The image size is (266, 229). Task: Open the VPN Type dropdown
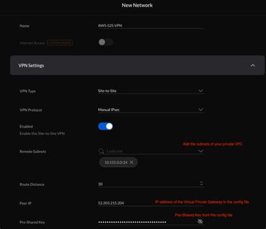pos(201,91)
